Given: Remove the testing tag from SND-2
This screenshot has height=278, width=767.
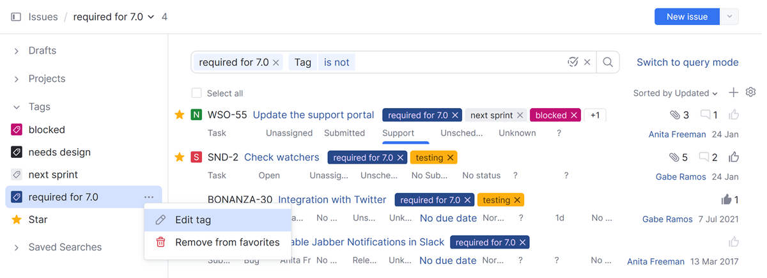Looking at the screenshot, I should point(451,158).
